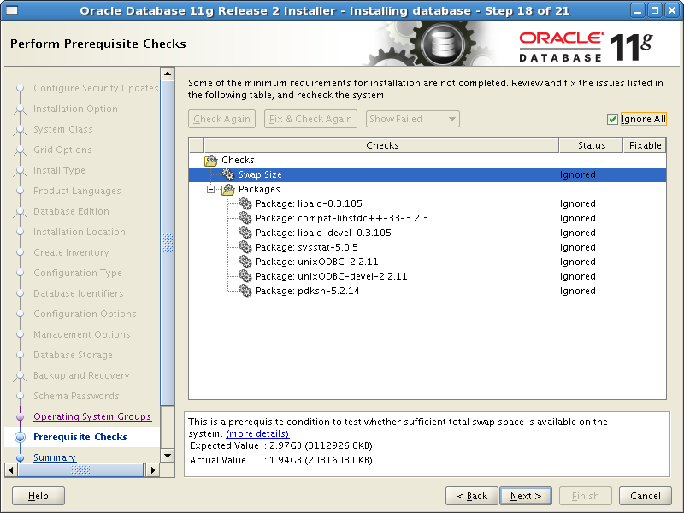Select row Package: sysstat-5.0.5
The width and height of the screenshot is (684, 513).
coord(427,247)
